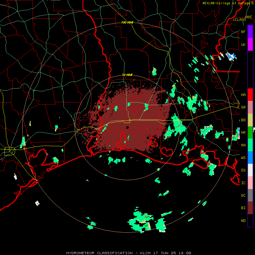Click the magenta UK legend color swatch
Viewport: 255px width, 255px height.
[x=250, y=44]
